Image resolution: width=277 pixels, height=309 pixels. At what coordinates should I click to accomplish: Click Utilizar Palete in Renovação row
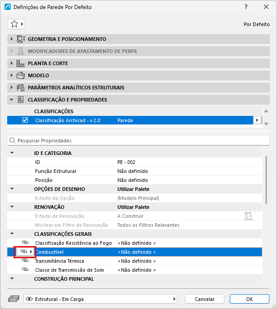pyautogui.click(x=134, y=207)
